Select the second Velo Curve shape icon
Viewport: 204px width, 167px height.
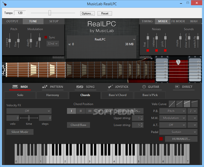coord(179,104)
